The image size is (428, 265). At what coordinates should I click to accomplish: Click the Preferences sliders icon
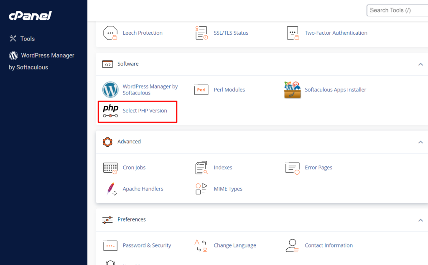(107, 220)
